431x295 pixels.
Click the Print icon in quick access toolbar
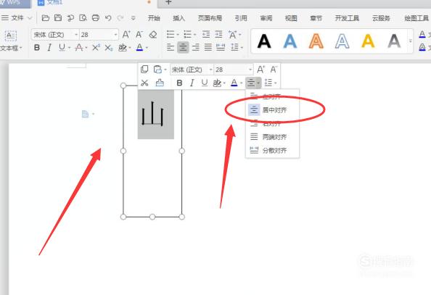[x=95, y=18]
